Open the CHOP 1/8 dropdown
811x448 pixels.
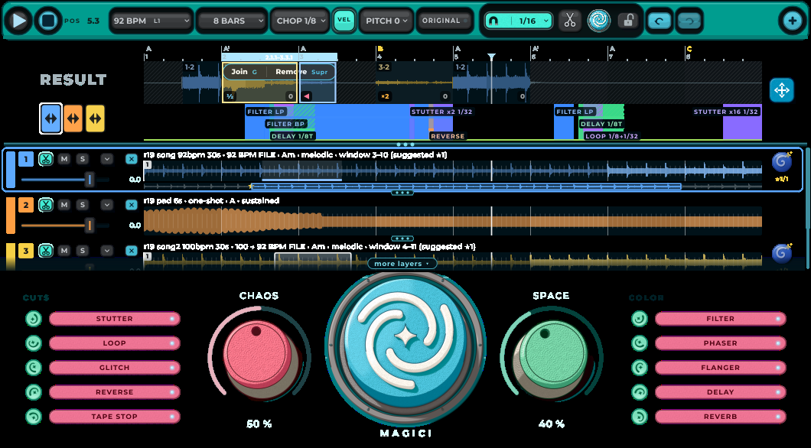[300, 21]
